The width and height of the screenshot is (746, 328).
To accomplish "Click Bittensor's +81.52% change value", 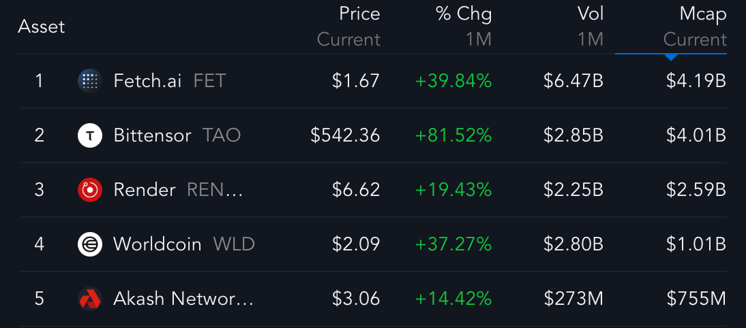I will pyautogui.click(x=453, y=135).
